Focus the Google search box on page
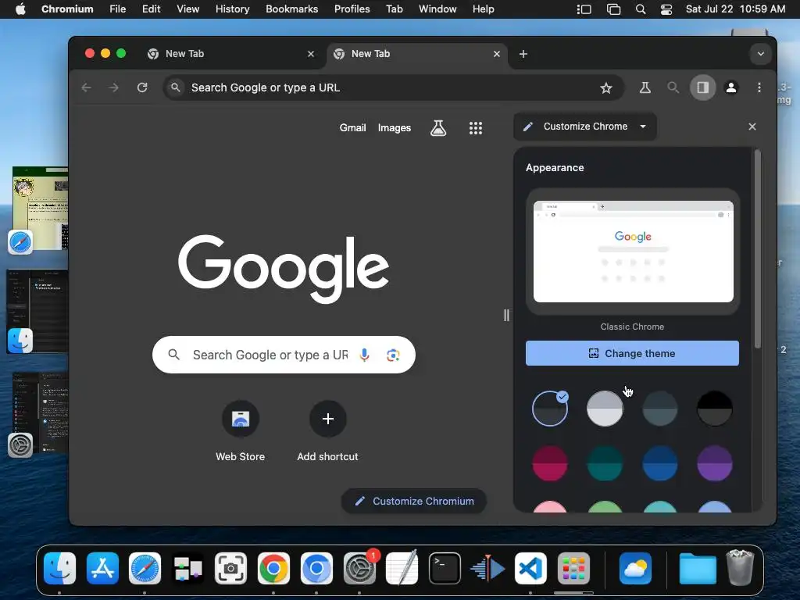 point(284,355)
